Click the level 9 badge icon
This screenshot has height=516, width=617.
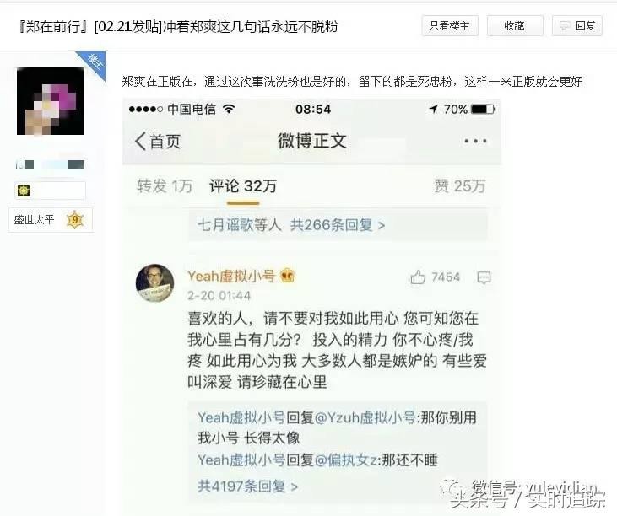(75, 220)
